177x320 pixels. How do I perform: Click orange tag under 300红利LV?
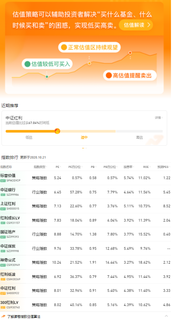point(3,307)
